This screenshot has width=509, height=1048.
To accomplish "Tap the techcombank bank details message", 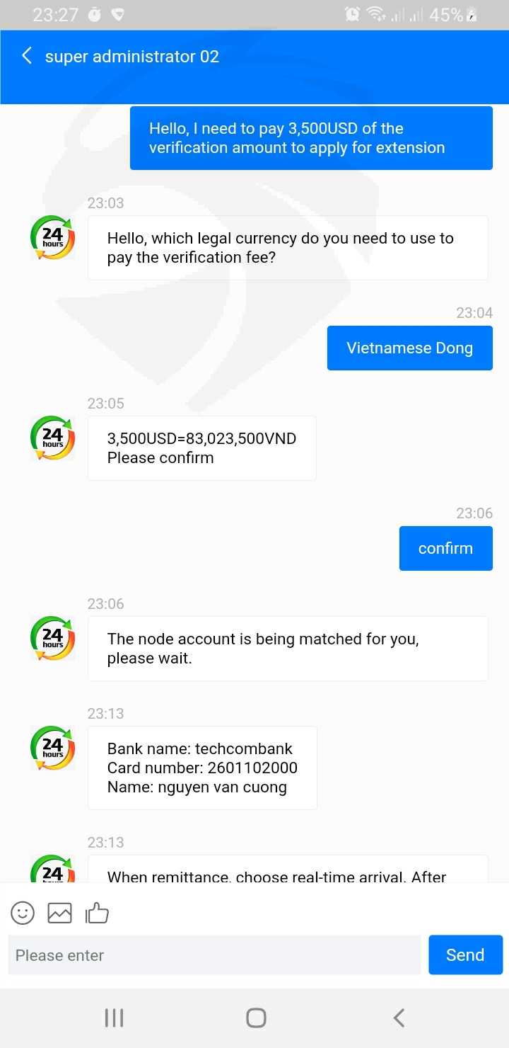I will (x=202, y=768).
